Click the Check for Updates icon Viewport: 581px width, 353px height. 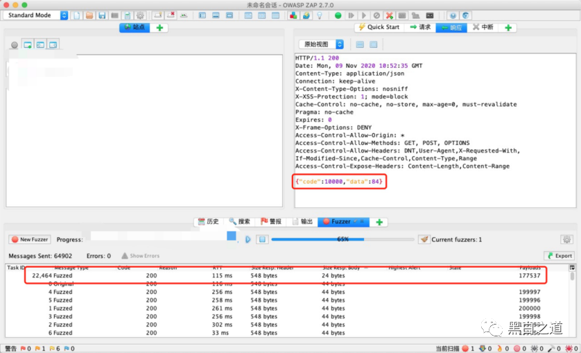[306, 15]
